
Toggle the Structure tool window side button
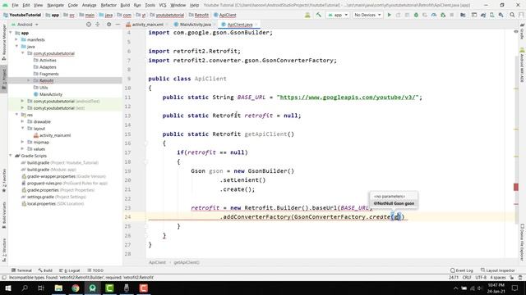tap(4, 250)
